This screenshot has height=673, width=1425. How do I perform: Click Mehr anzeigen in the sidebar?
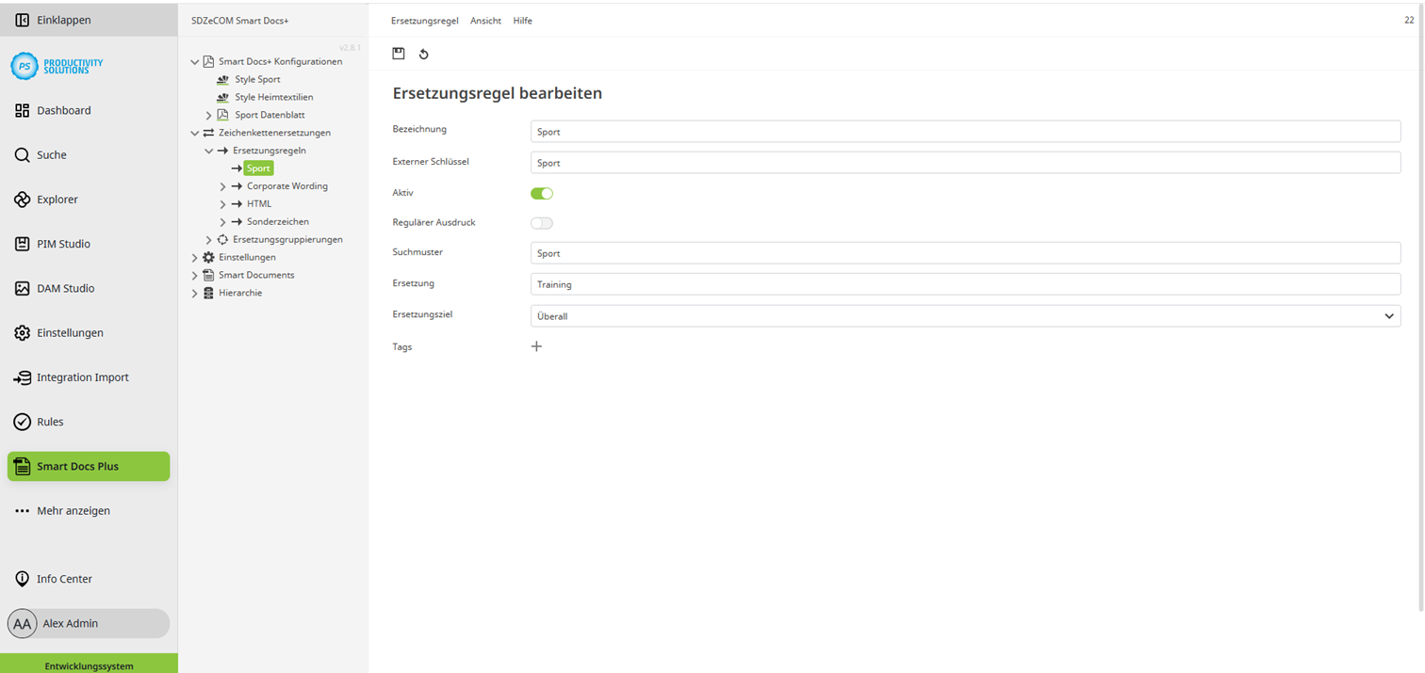(x=74, y=510)
